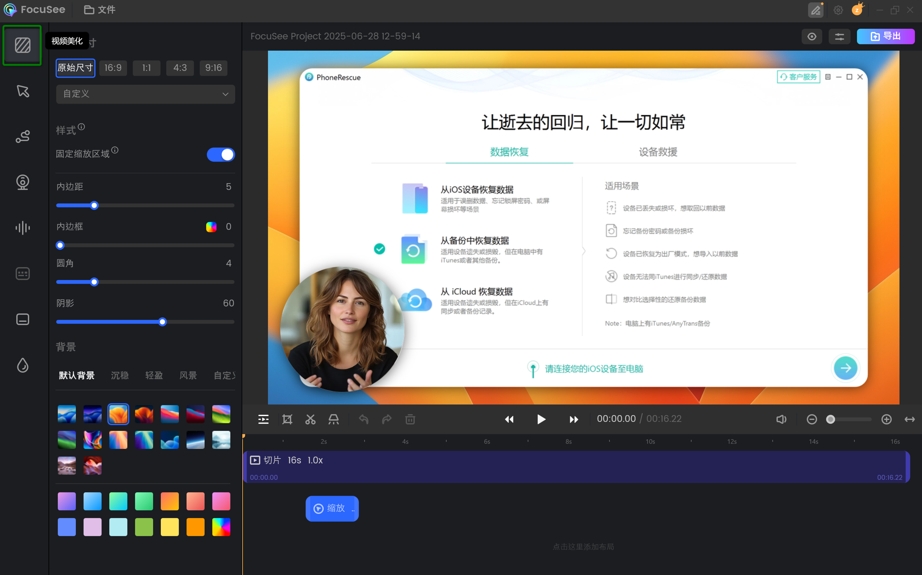Click 点击这里添加布局 to add layout
The width and height of the screenshot is (922, 575).
pyautogui.click(x=583, y=547)
